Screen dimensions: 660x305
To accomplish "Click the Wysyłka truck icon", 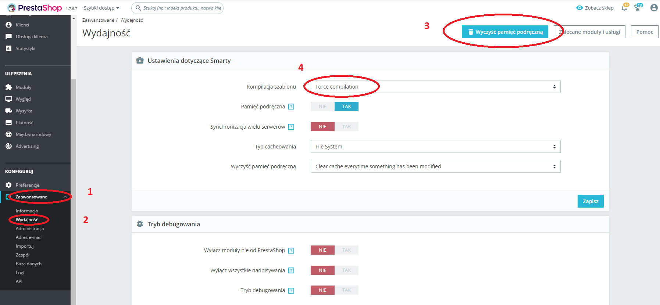I will [x=8, y=111].
